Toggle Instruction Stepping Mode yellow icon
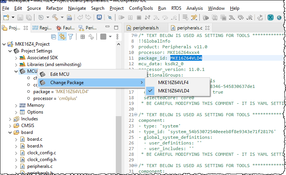This screenshot has width=286, height=175. tap(194, 18)
